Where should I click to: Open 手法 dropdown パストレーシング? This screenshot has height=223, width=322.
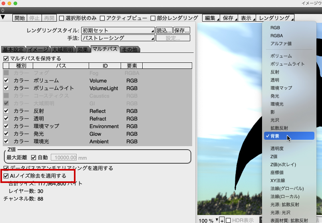[118, 38]
